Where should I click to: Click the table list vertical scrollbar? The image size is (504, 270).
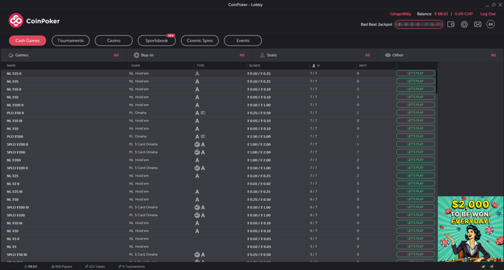click(437, 81)
